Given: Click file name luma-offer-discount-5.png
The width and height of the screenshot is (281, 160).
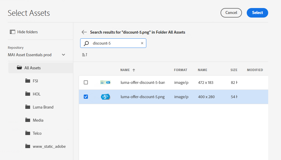Looking at the screenshot, I should point(143,97).
